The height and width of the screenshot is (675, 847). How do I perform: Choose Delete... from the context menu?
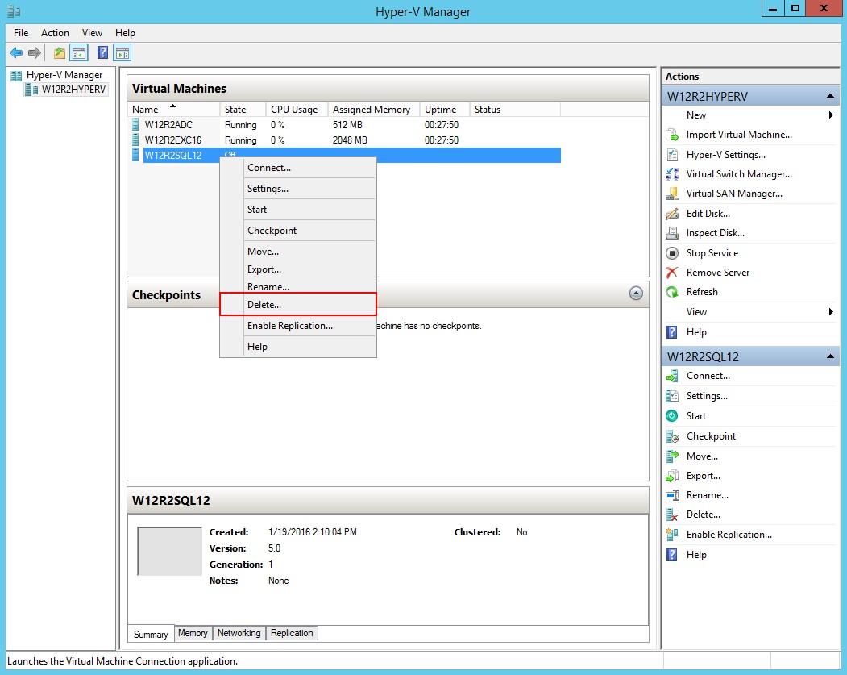point(298,304)
